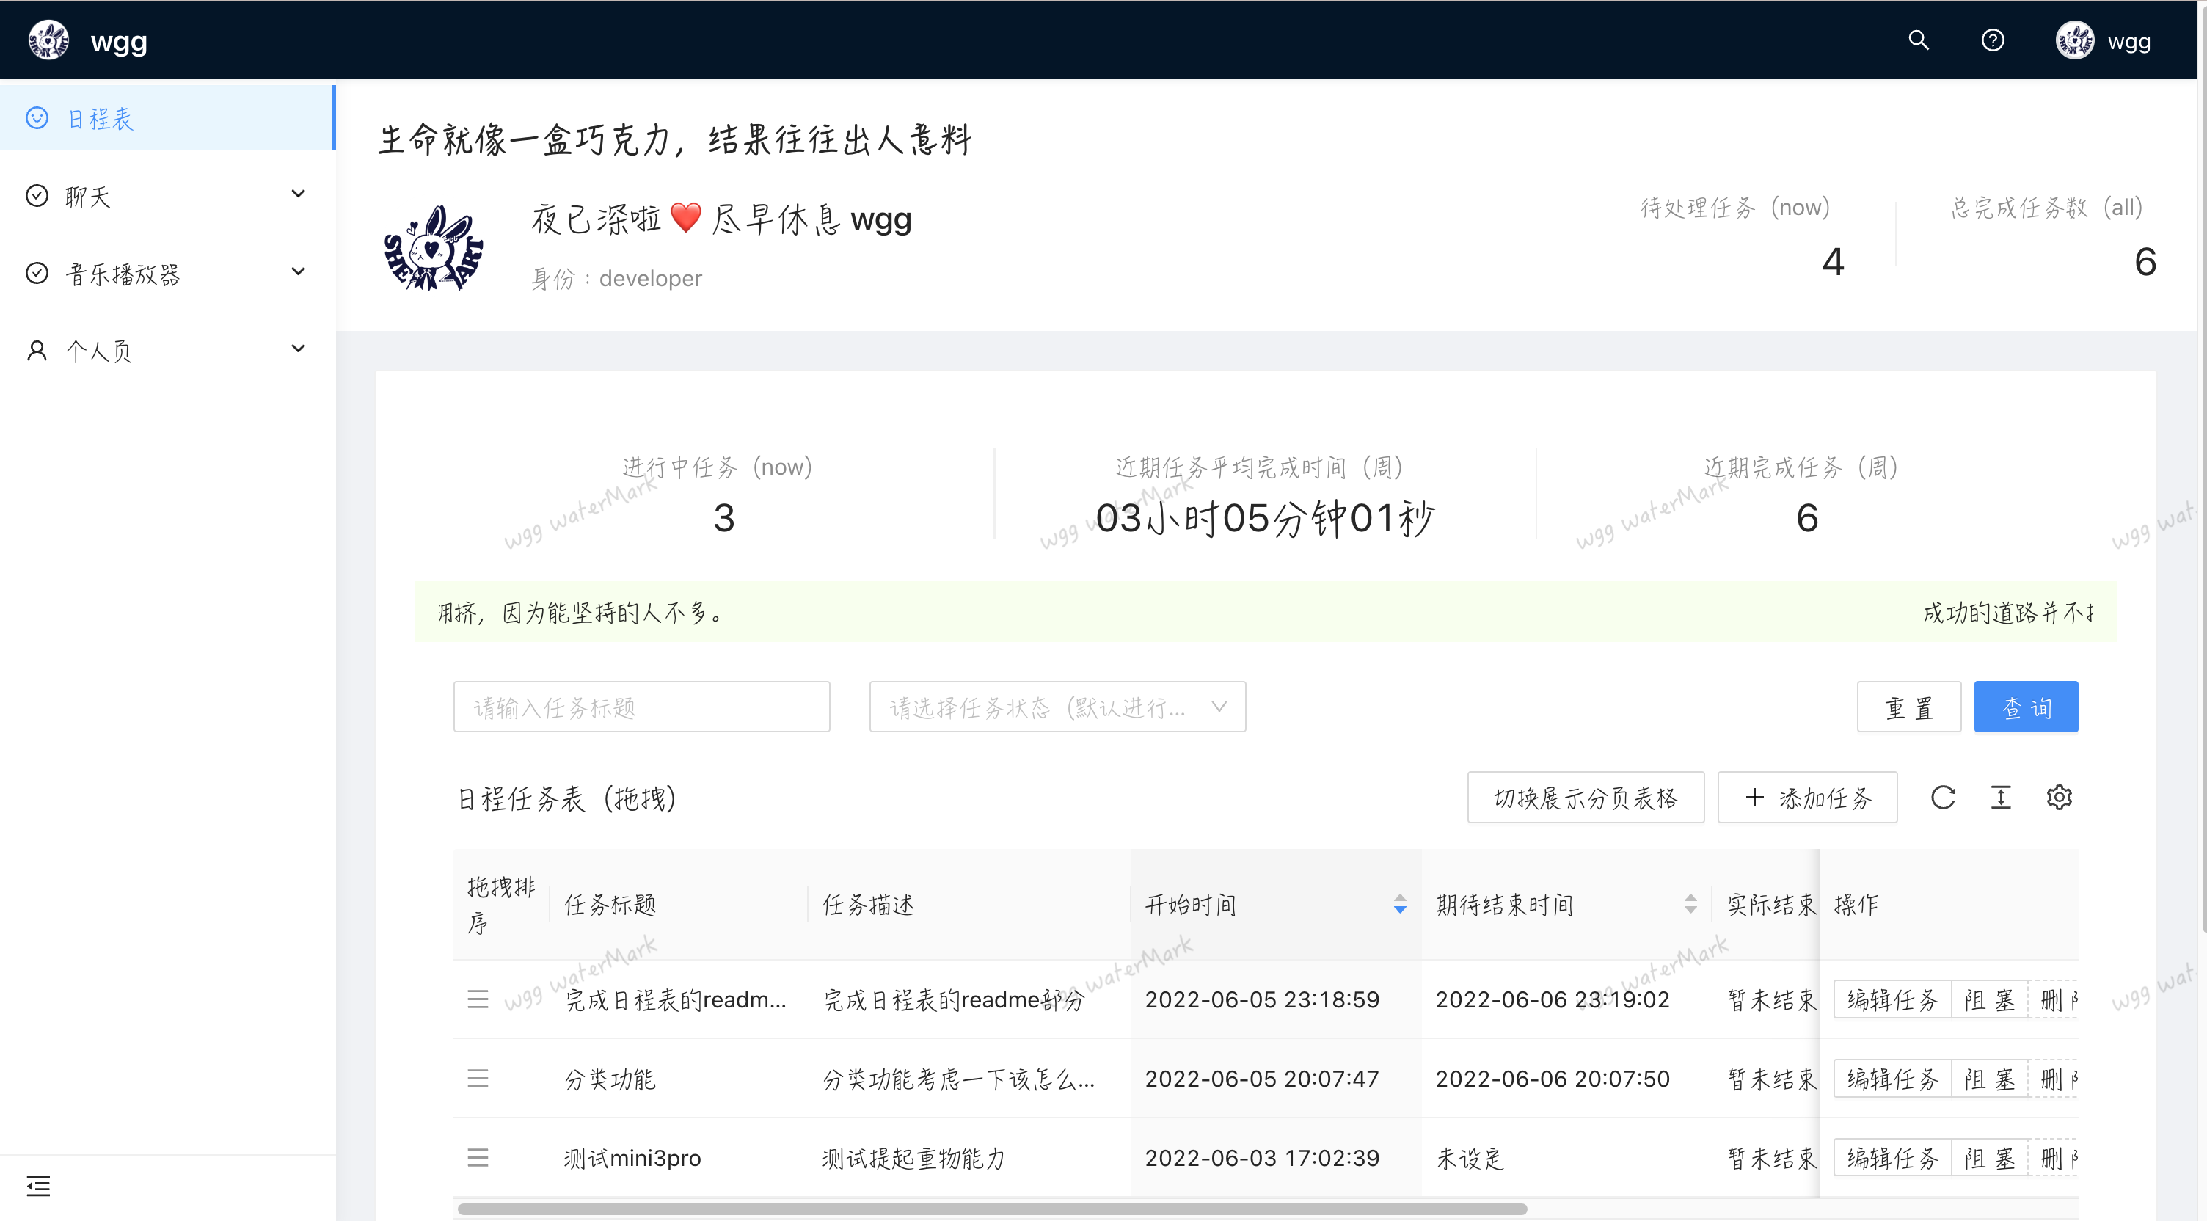Click description 测试提起重物能力

click(913, 1158)
